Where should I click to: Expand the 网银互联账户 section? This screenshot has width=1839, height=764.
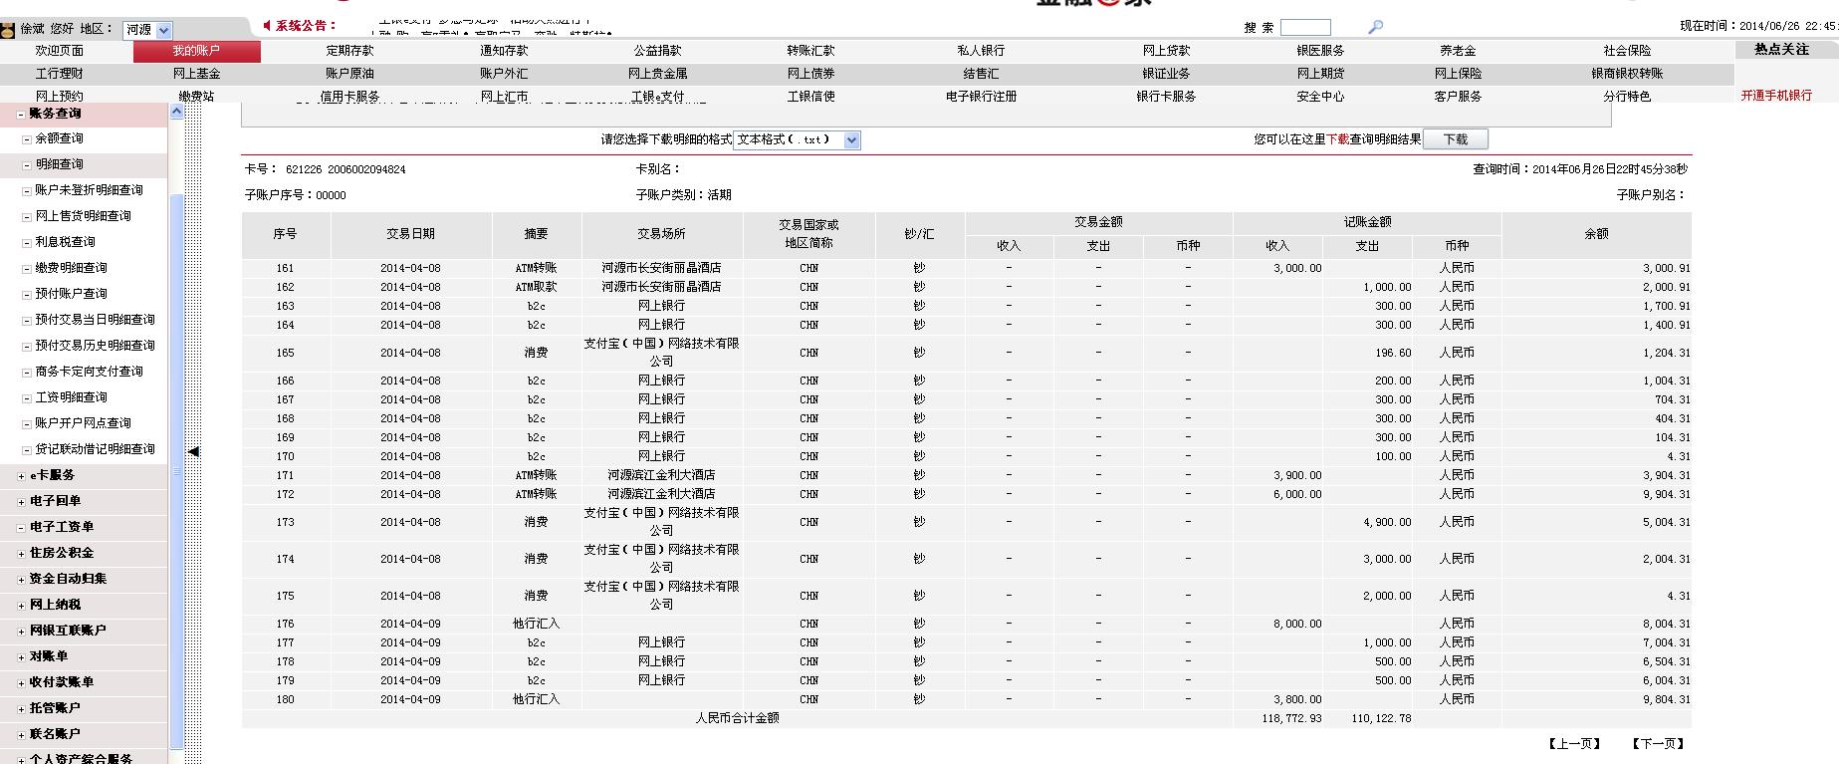(22, 632)
